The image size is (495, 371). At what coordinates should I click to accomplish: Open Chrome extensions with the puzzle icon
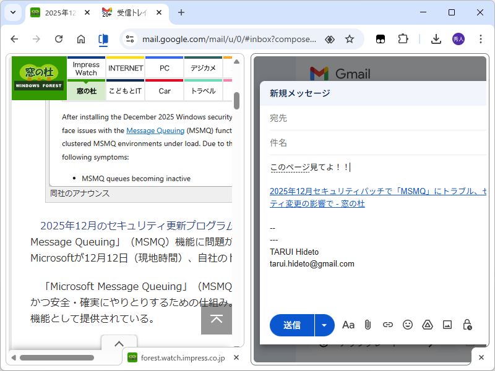point(403,38)
